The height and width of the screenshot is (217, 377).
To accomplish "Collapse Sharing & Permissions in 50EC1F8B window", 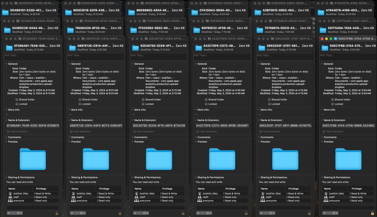I will [x=322, y=177].
